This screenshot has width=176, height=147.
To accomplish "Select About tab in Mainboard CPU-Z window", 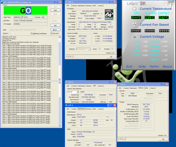I will coord(101,109).
